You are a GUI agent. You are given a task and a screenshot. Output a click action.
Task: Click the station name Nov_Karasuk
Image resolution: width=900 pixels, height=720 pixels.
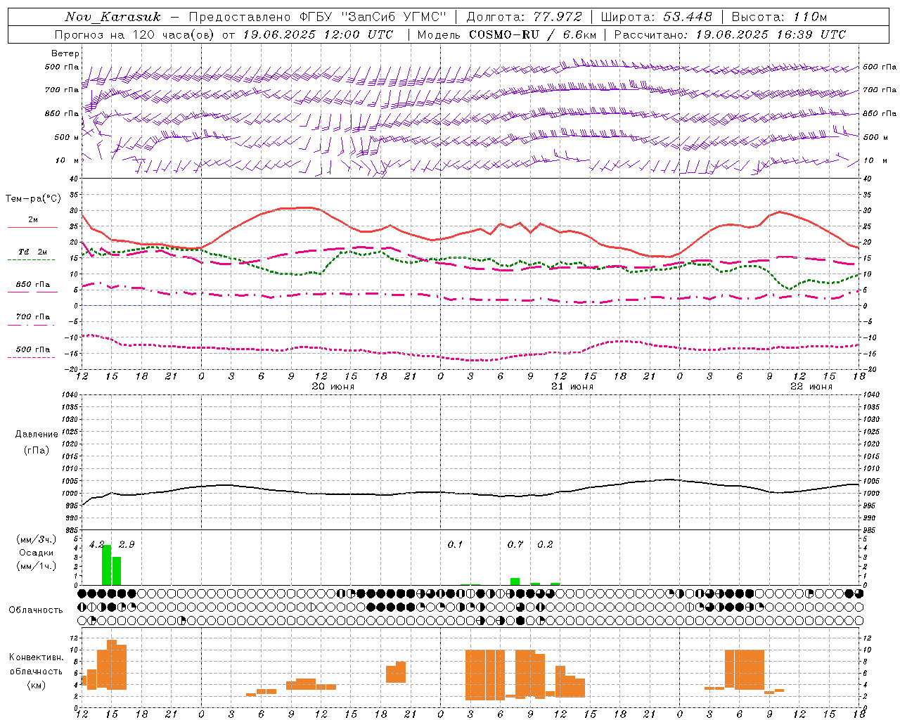coord(112,17)
